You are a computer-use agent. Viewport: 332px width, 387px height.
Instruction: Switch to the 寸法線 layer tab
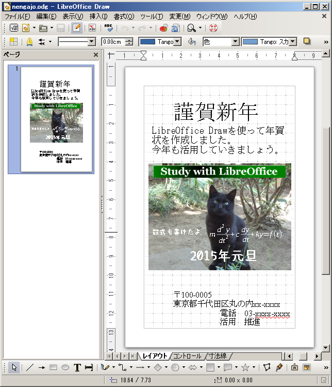tap(218, 356)
